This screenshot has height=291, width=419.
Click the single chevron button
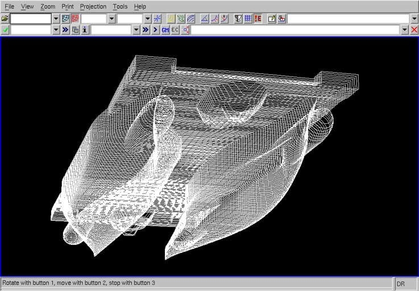[155, 30]
